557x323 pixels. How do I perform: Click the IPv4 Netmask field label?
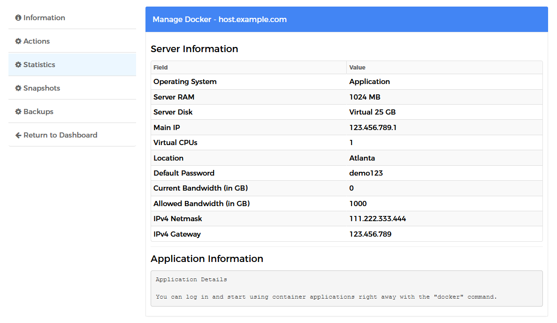pos(178,219)
